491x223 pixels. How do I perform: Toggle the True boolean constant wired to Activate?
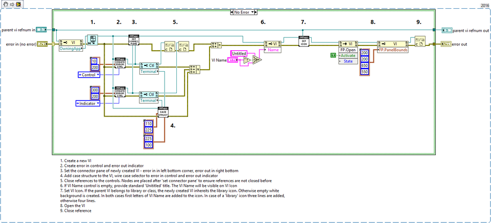333,55
